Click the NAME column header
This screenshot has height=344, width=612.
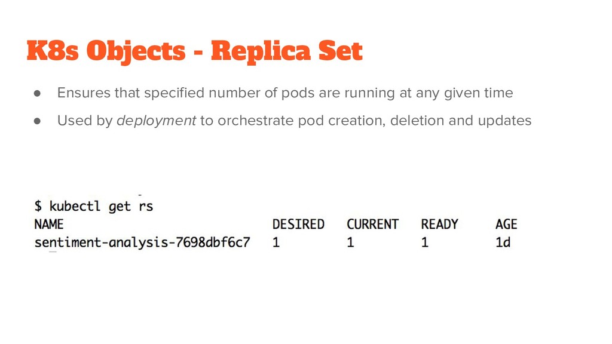click(49, 225)
